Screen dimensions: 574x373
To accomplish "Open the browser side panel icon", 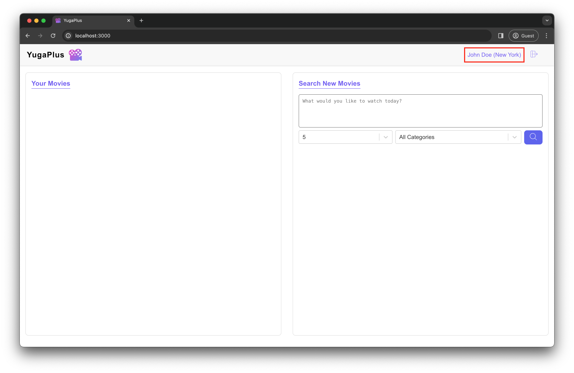I will (500, 36).
